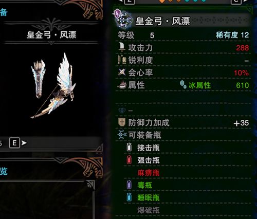Screen dimensions: 257x219
Task: Click the affinity 会心率 crossed swords icon
Action: click(122, 72)
